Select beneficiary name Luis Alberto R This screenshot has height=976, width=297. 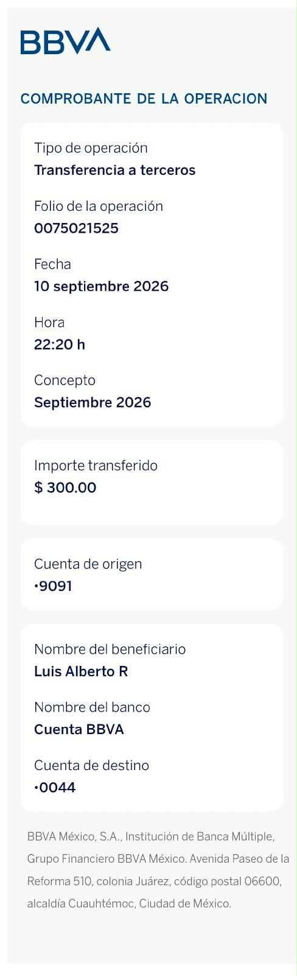point(81,671)
